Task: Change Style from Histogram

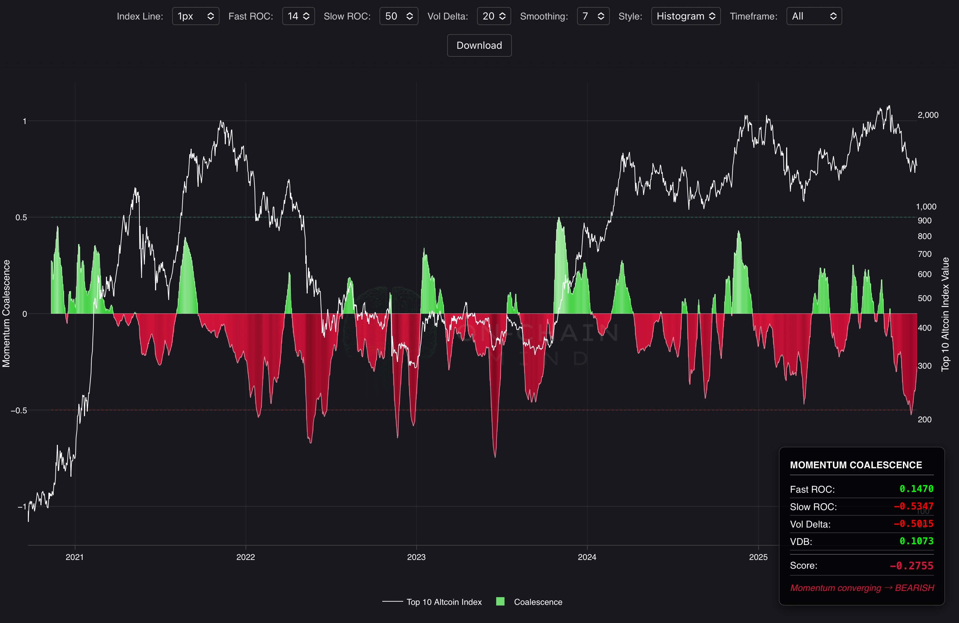Action: [x=685, y=16]
